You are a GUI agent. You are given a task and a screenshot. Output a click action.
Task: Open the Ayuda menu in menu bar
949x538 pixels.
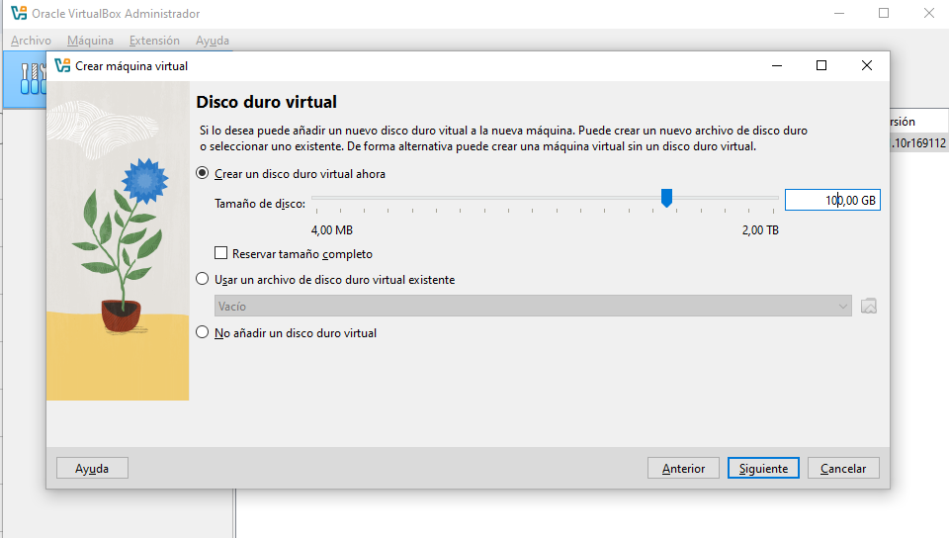click(x=213, y=41)
